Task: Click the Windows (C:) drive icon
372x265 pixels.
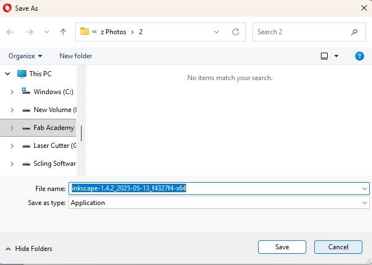Action: [25, 91]
